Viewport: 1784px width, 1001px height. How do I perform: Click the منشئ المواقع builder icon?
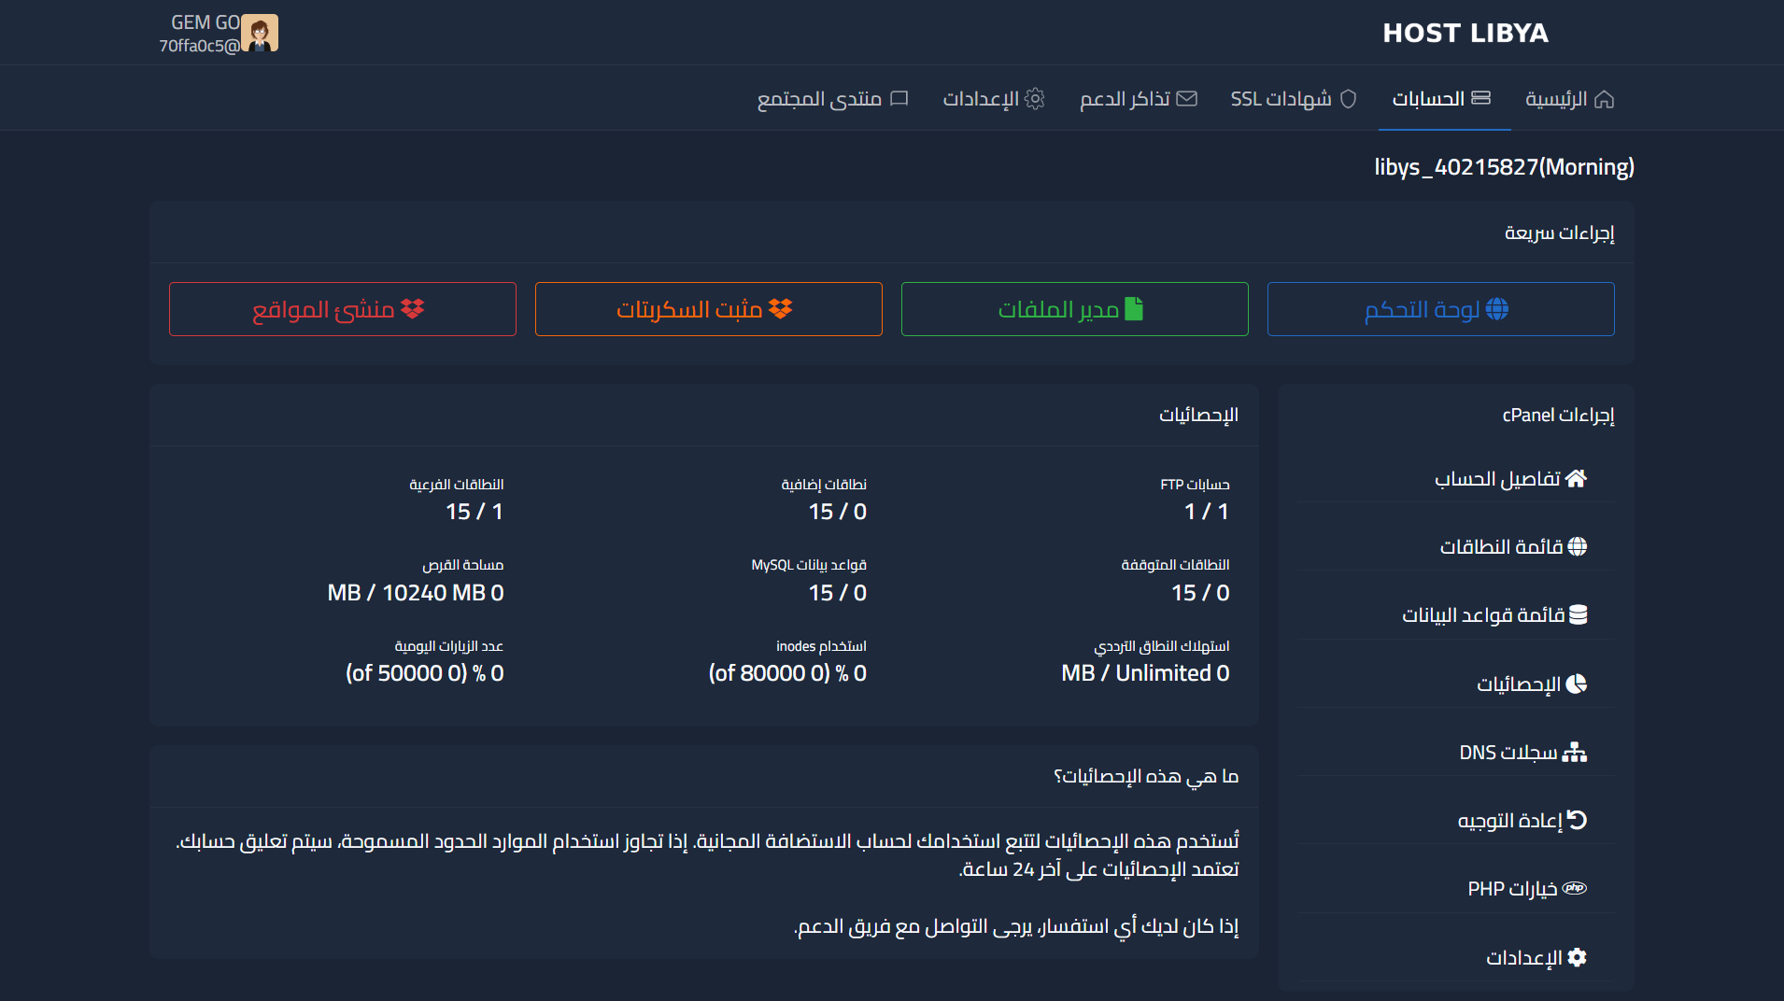(x=414, y=308)
